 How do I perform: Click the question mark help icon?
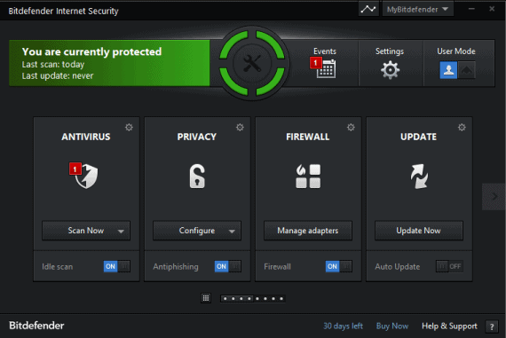492,326
